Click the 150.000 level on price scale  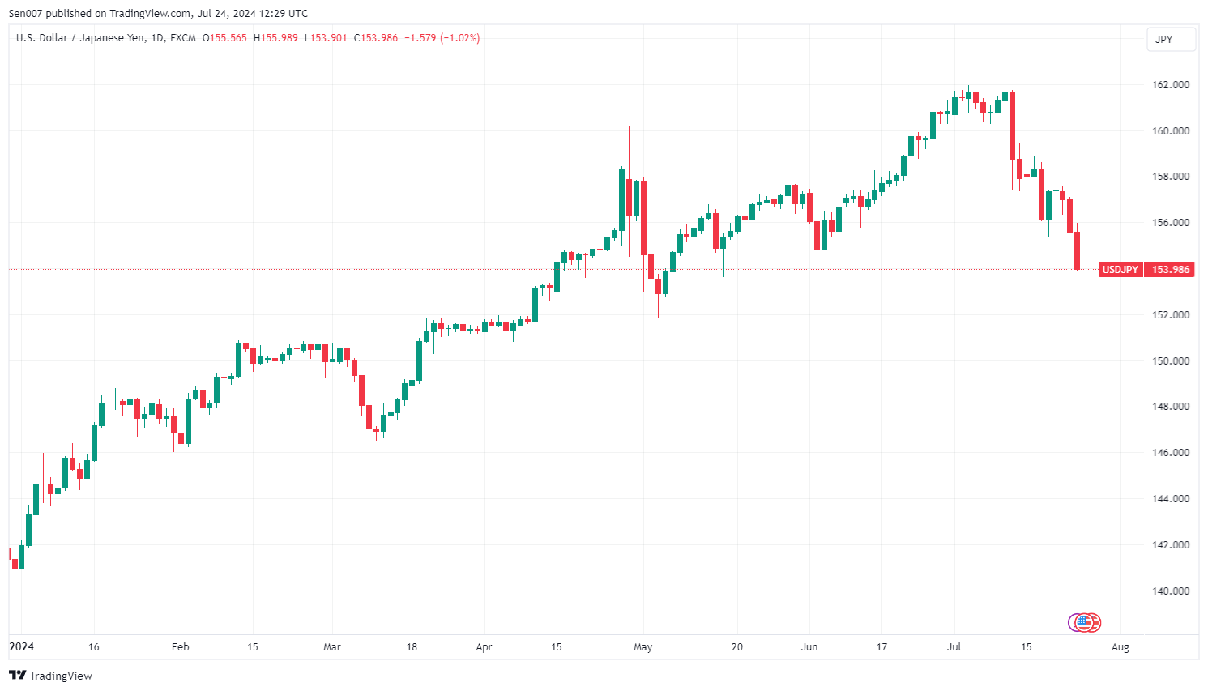coord(1170,361)
